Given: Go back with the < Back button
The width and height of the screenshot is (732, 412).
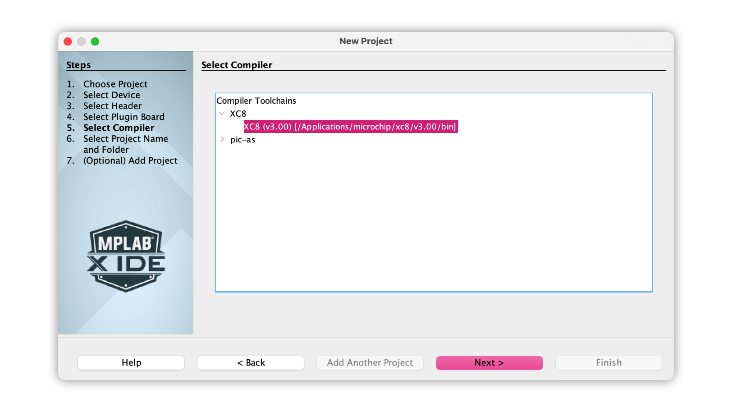Looking at the screenshot, I should tap(251, 363).
